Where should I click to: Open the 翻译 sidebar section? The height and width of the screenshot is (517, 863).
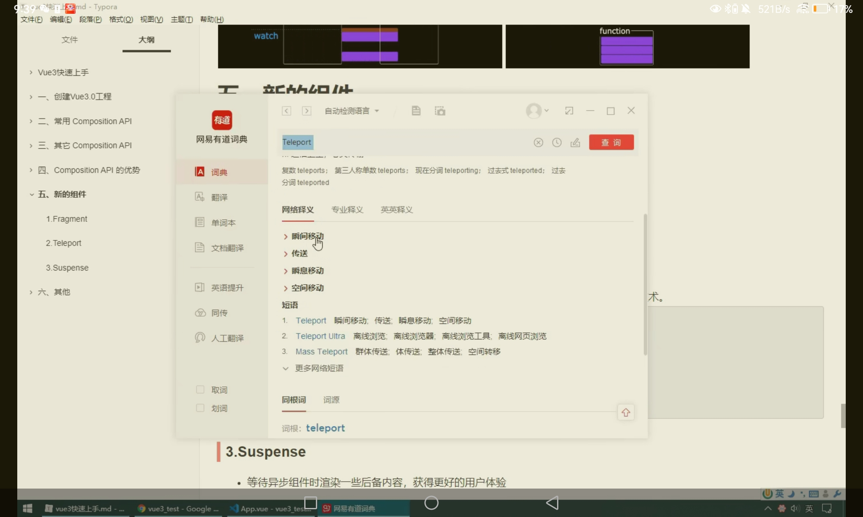coord(219,197)
